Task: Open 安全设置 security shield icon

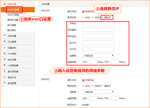Action: (x=4, y=59)
